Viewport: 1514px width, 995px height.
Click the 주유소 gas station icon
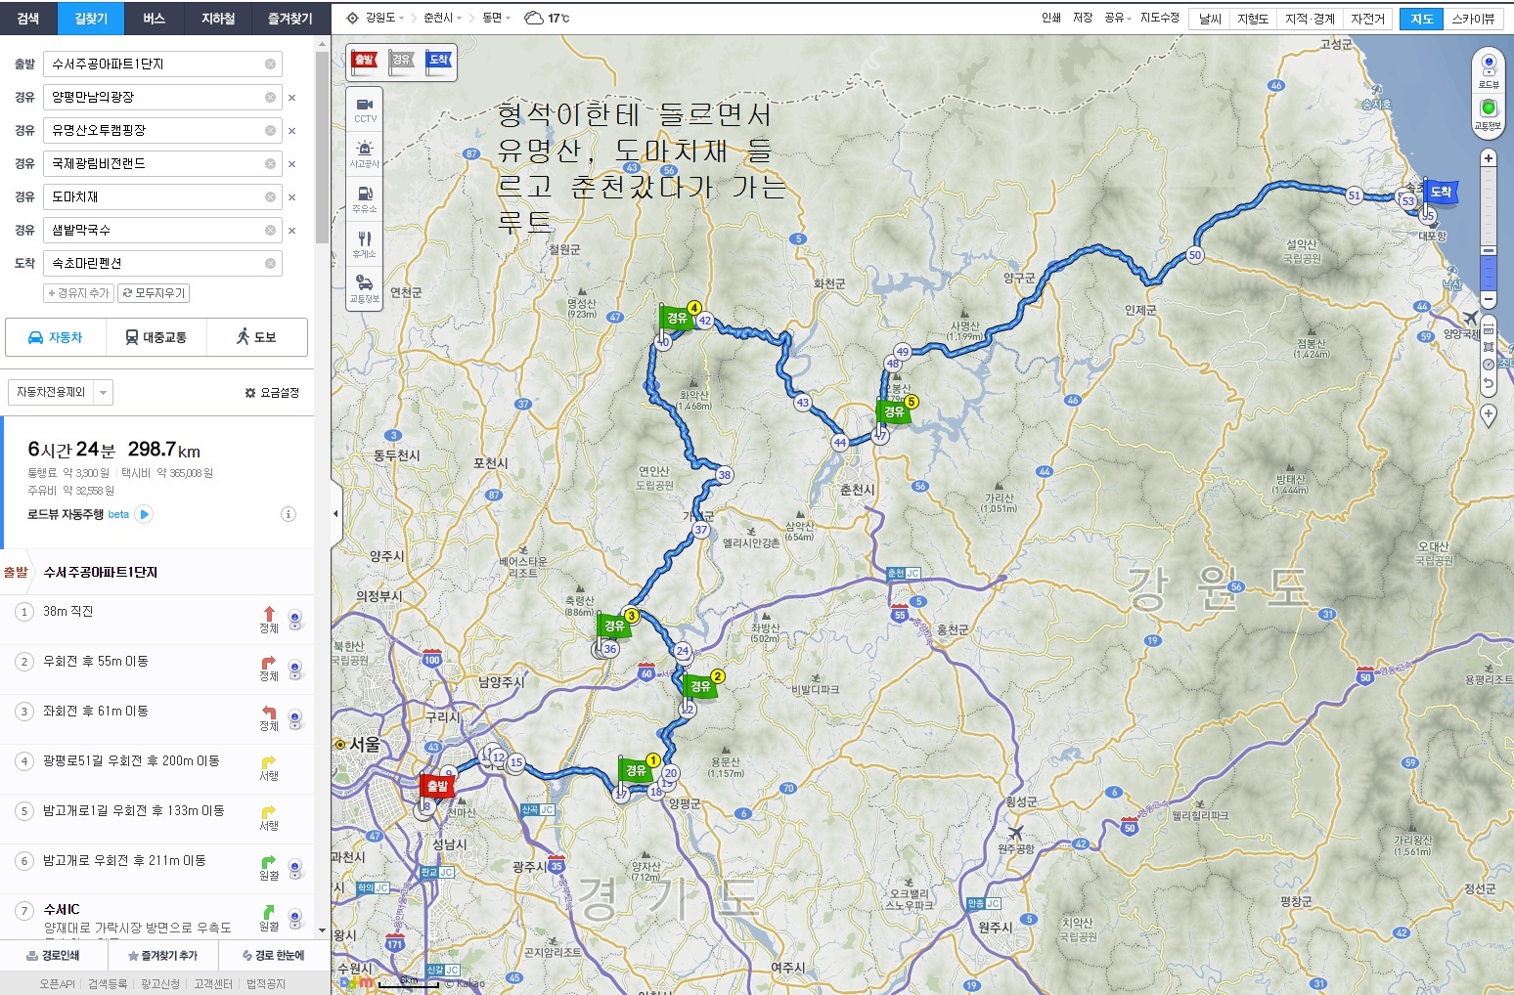coord(364,198)
